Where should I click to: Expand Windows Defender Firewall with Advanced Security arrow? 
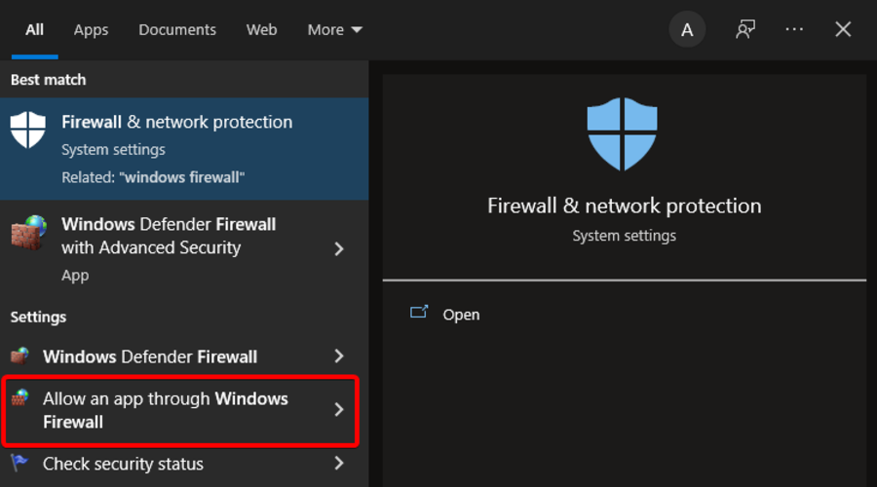(x=339, y=248)
